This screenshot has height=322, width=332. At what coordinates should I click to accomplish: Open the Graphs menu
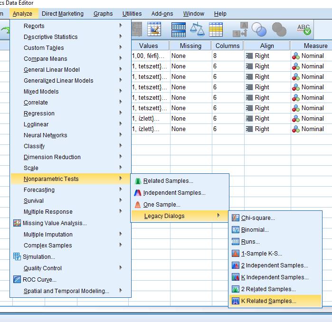pyautogui.click(x=103, y=14)
